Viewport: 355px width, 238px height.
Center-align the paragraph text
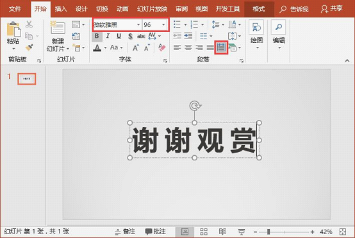pos(188,47)
